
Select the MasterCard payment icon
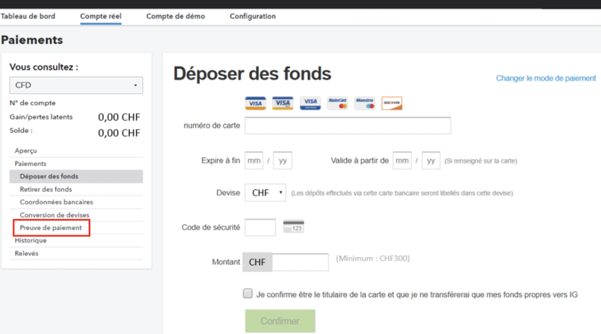(x=337, y=103)
